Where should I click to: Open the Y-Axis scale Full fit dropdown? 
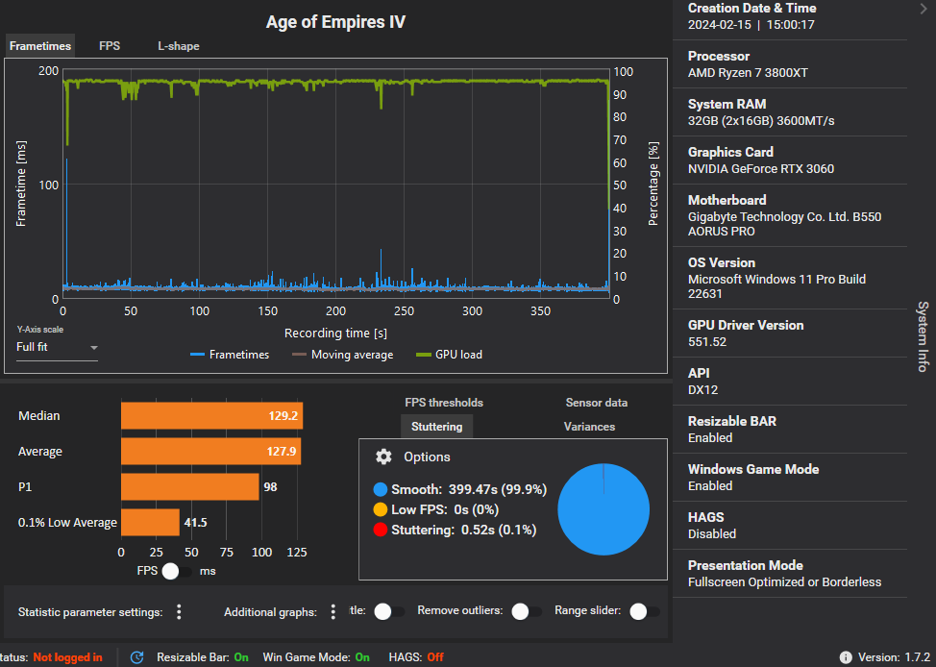point(57,347)
